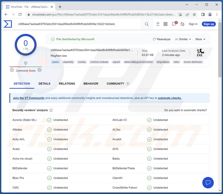The height and width of the screenshot is (194, 223).
Task: Click the BitDefenderTheta vendor name
Action: coord(123,168)
